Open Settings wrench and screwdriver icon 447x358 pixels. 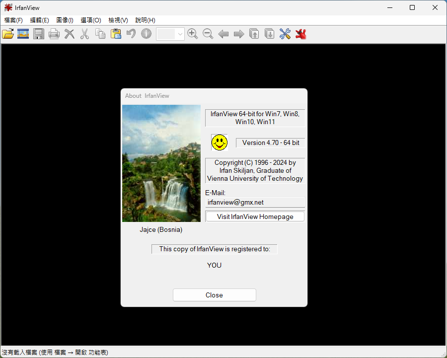pyautogui.click(x=285, y=34)
